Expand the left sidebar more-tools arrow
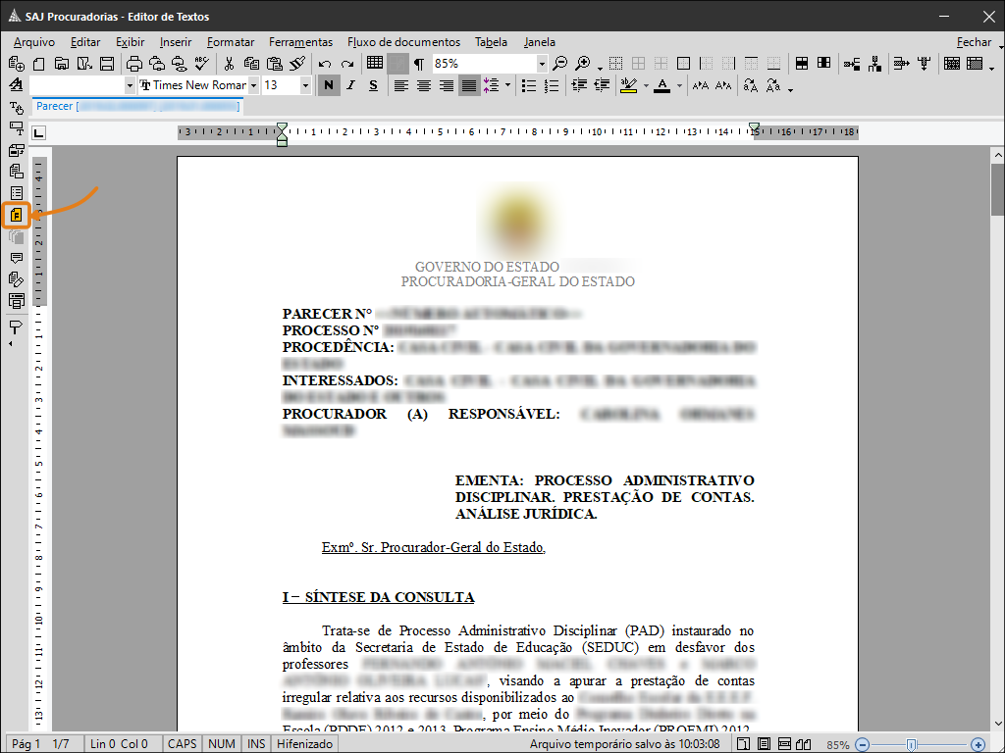Screen dimensions: 1005x753 point(10,344)
